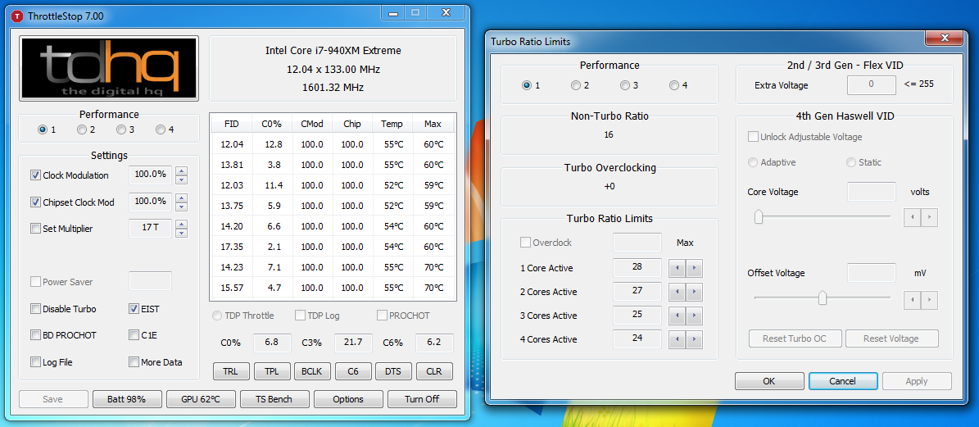Click Clock Modulation 100.0% value field
Viewport: 979px width, 427px height.
click(150, 175)
